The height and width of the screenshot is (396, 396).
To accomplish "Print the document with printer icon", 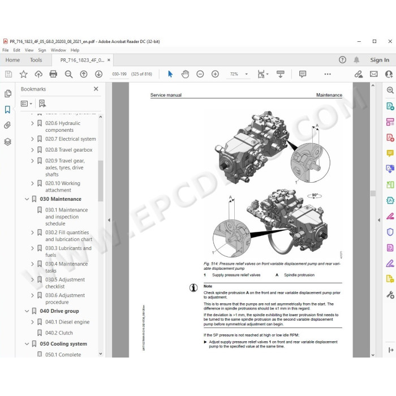I will pos(53,74).
